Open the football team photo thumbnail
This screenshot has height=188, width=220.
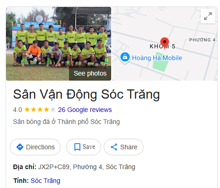pyautogui.click(x=58, y=44)
